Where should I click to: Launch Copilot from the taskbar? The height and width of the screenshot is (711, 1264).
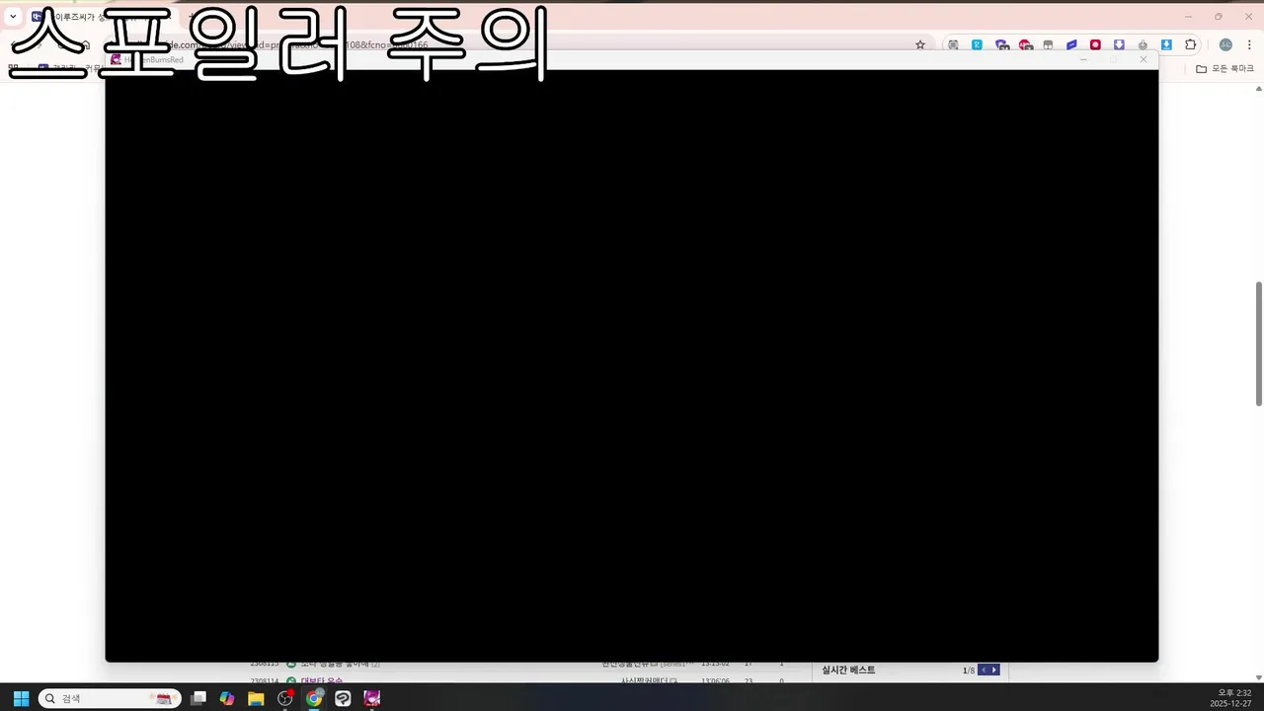coord(227,698)
